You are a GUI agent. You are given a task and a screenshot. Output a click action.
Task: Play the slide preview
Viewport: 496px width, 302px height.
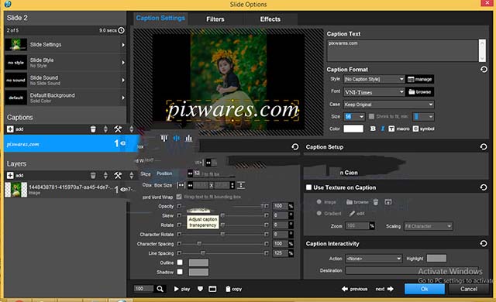point(182,289)
